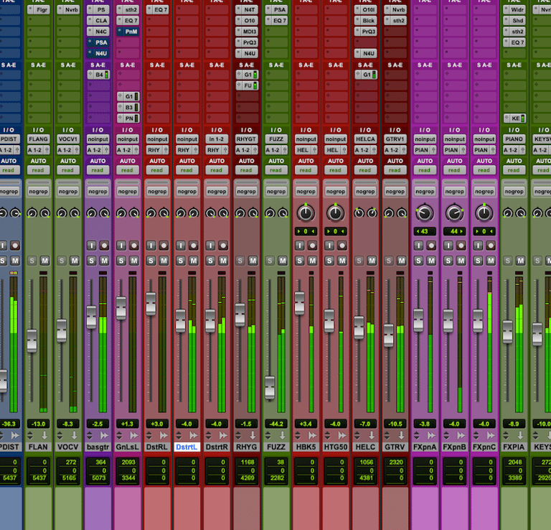Click the +3.4 volume value on HBK5
The height and width of the screenshot is (530, 551).
tap(306, 424)
